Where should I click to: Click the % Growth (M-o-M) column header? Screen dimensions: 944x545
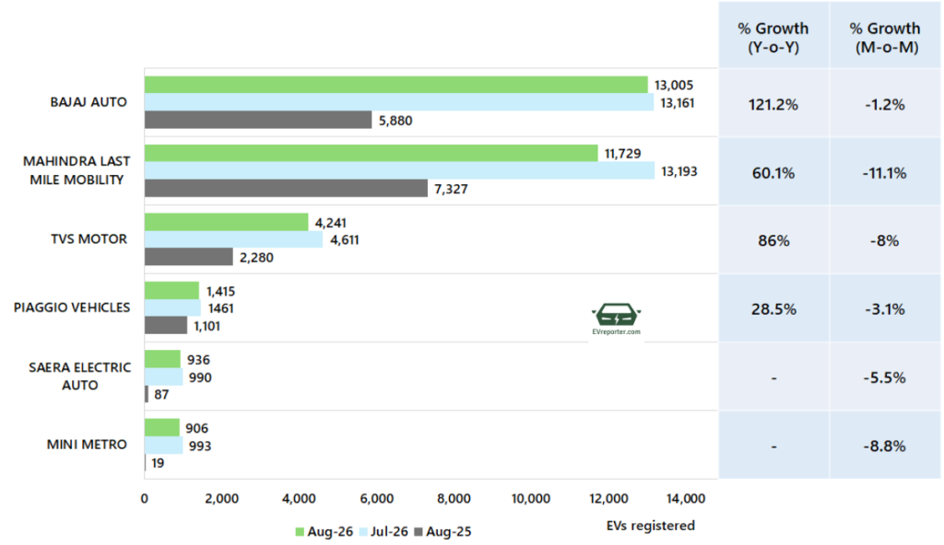click(885, 38)
